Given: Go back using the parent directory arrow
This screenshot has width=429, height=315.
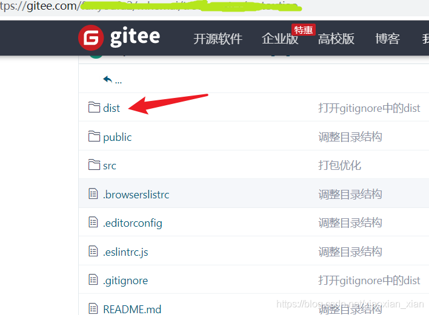Looking at the screenshot, I should coord(107,79).
